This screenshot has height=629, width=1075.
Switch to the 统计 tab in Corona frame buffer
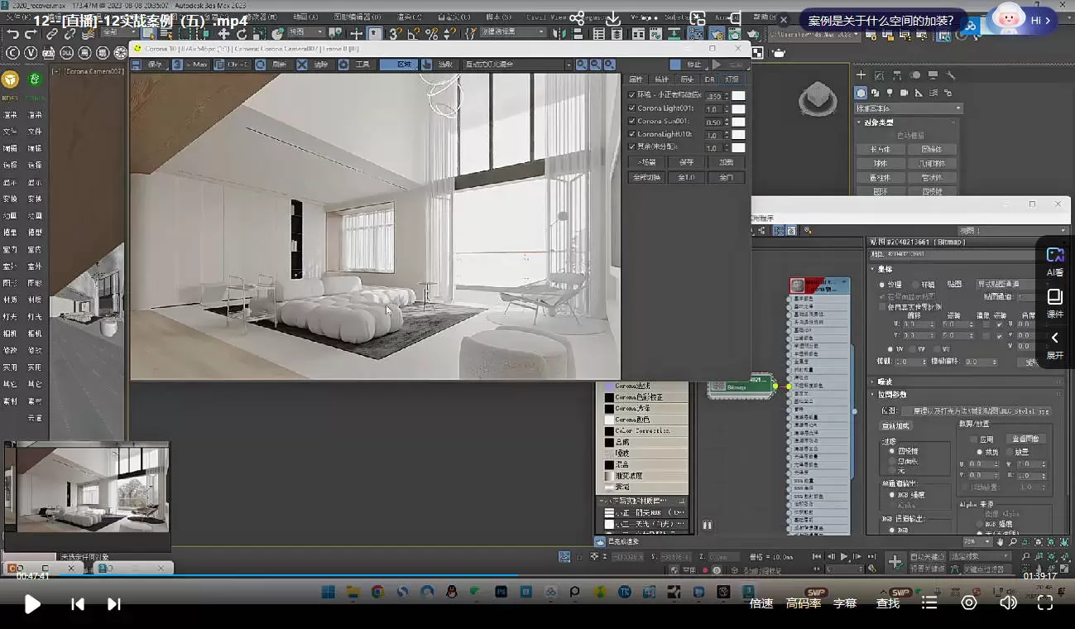(661, 79)
